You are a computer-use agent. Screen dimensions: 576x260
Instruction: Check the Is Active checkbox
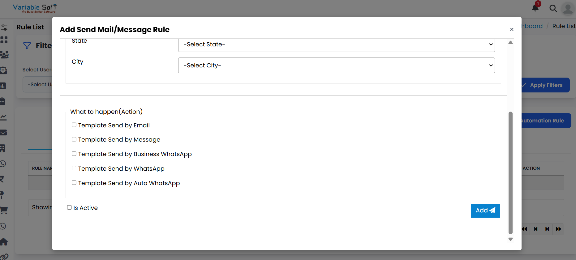[x=69, y=207]
